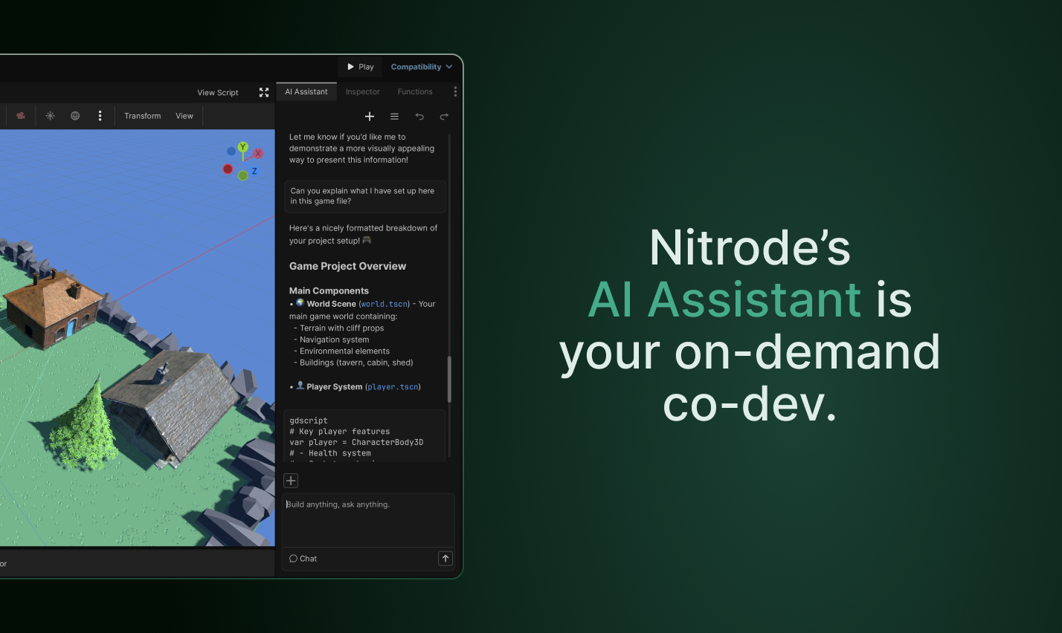Switch to the Inspector tab
The width and height of the screenshot is (1062, 633).
363,92
